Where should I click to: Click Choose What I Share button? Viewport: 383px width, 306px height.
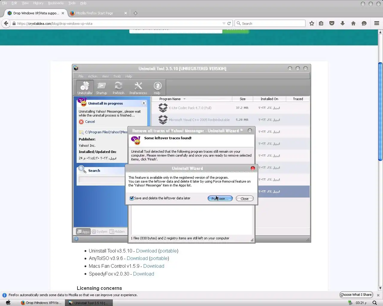click(356, 295)
